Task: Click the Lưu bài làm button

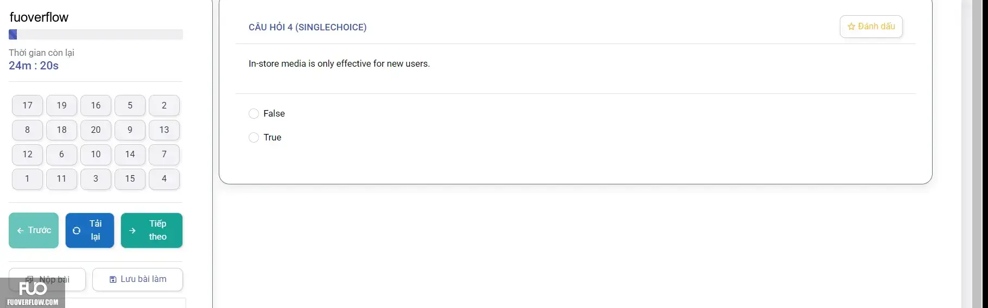Action: 137,279
